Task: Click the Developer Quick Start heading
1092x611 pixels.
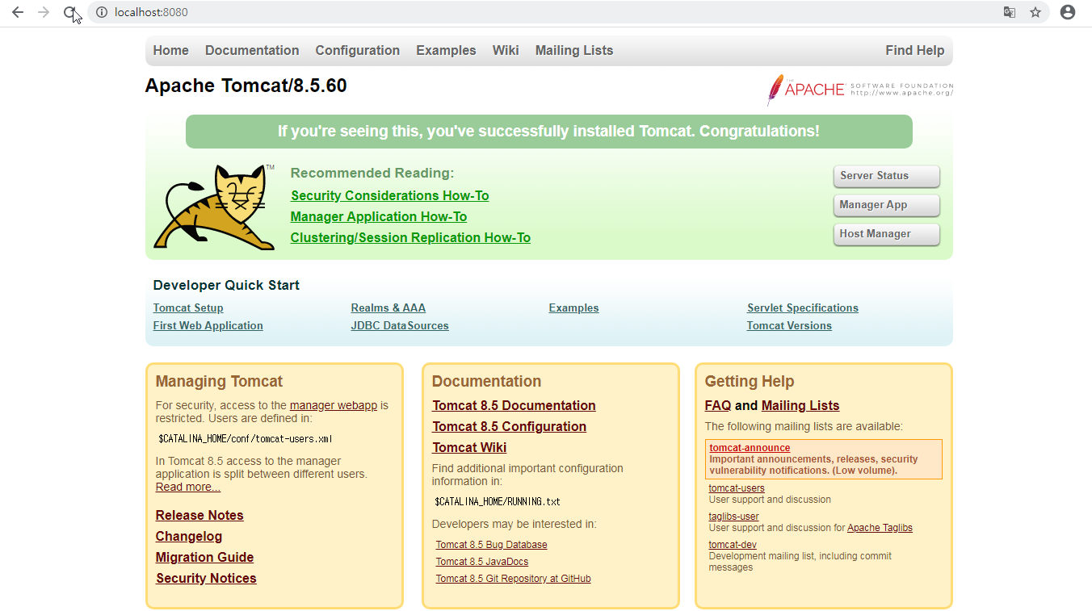Action: (226, 285)
